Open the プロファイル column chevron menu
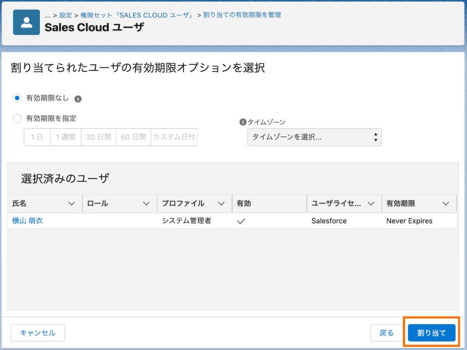The image size is (467, 350). pos(221,203)
